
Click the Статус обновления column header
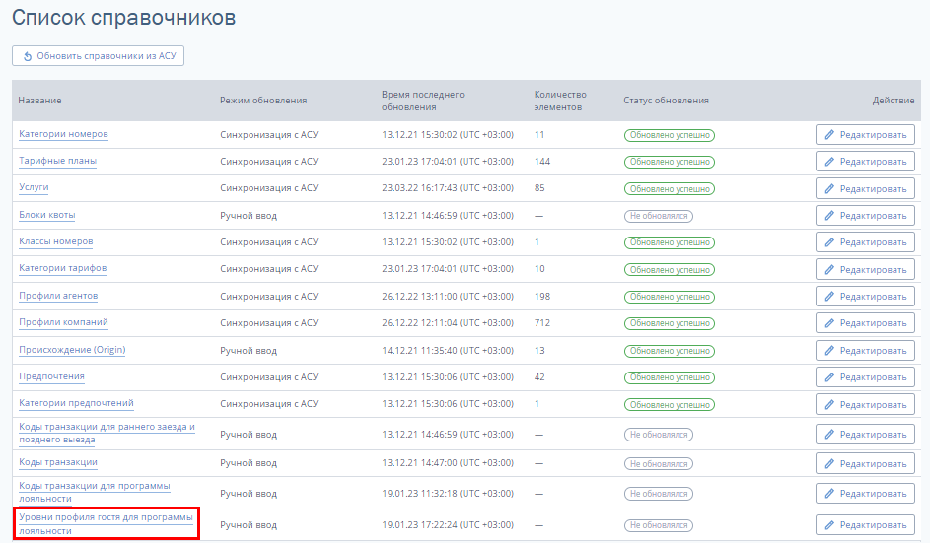(666, 101)
